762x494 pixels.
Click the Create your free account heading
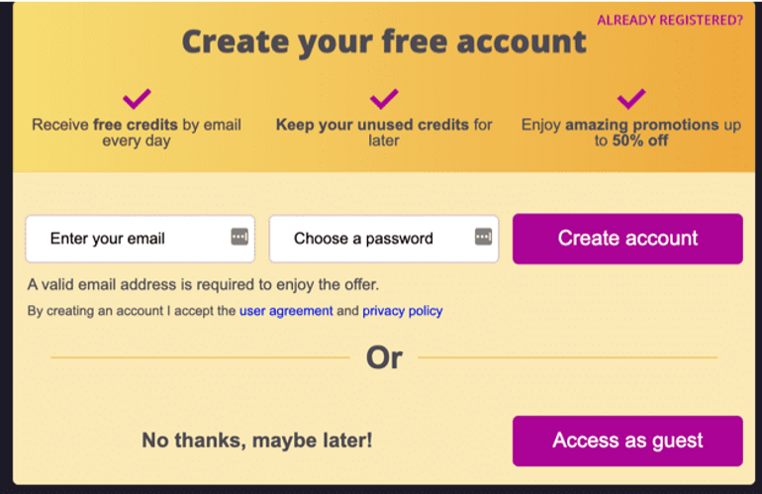pyautogui.click(x=384, y=42)
